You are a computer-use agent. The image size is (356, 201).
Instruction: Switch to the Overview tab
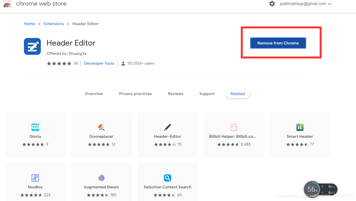94,94
